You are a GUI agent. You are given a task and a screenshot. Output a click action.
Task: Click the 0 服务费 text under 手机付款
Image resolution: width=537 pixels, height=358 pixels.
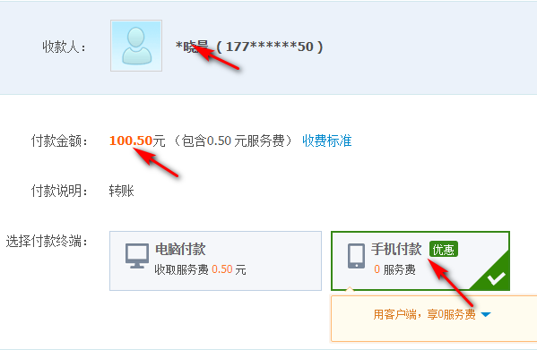(x=394, y=269)
